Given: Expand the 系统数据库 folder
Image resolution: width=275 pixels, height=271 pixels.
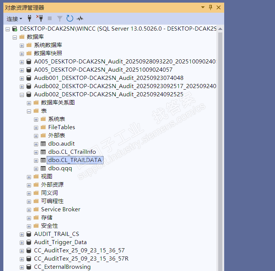Looking at the screenshot, I should point(22,46).
